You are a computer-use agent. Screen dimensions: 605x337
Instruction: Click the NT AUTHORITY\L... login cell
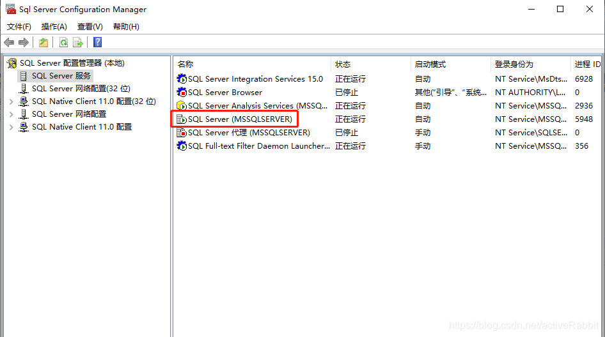(x=530, y=93)
